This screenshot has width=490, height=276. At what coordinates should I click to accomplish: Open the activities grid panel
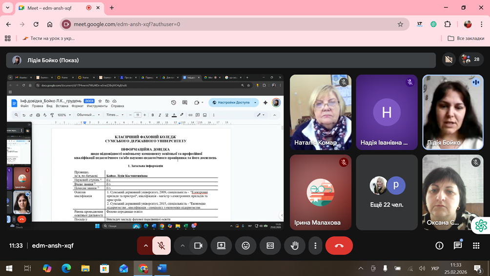476,246
